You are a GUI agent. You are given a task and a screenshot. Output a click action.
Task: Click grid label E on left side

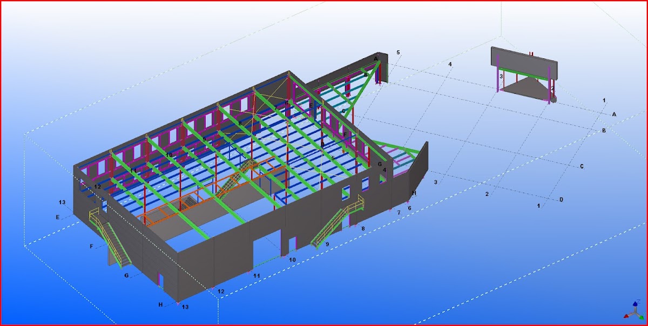(x=57, y=218)
